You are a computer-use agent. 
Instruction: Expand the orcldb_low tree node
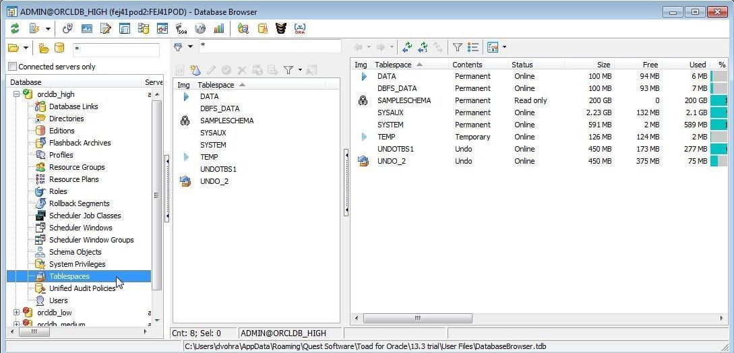tap(16, 313)
